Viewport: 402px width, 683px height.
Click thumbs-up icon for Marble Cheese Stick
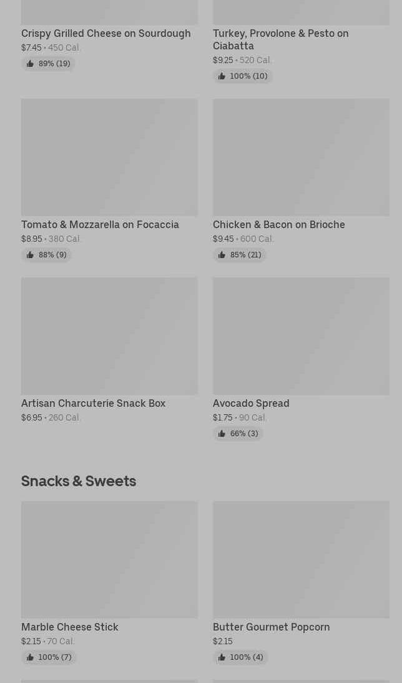pyautogui.click(x=30, y=657)
